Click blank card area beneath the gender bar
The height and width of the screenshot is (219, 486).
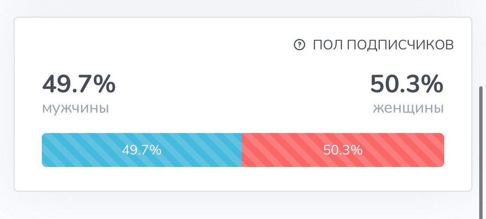(x=243, y=178)
